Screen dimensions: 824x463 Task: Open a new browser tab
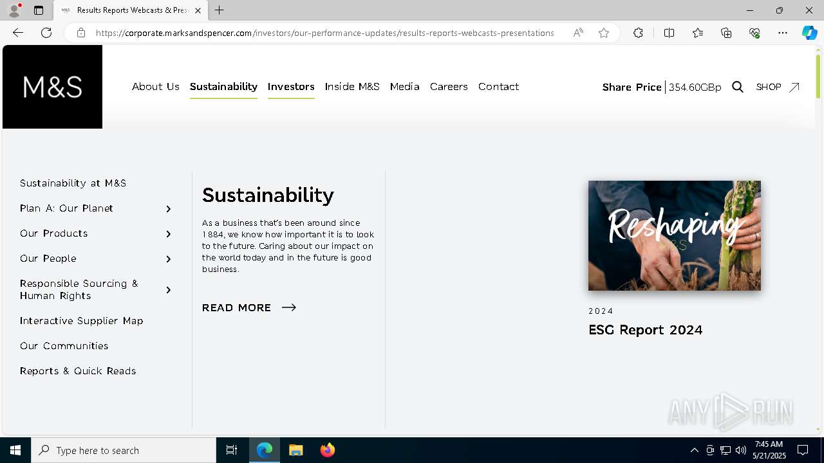click(x=220, y=10)
